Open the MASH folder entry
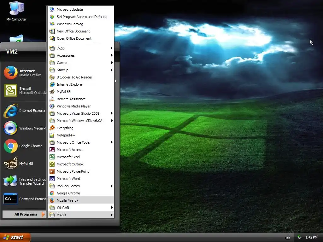 tap(81, 215)
